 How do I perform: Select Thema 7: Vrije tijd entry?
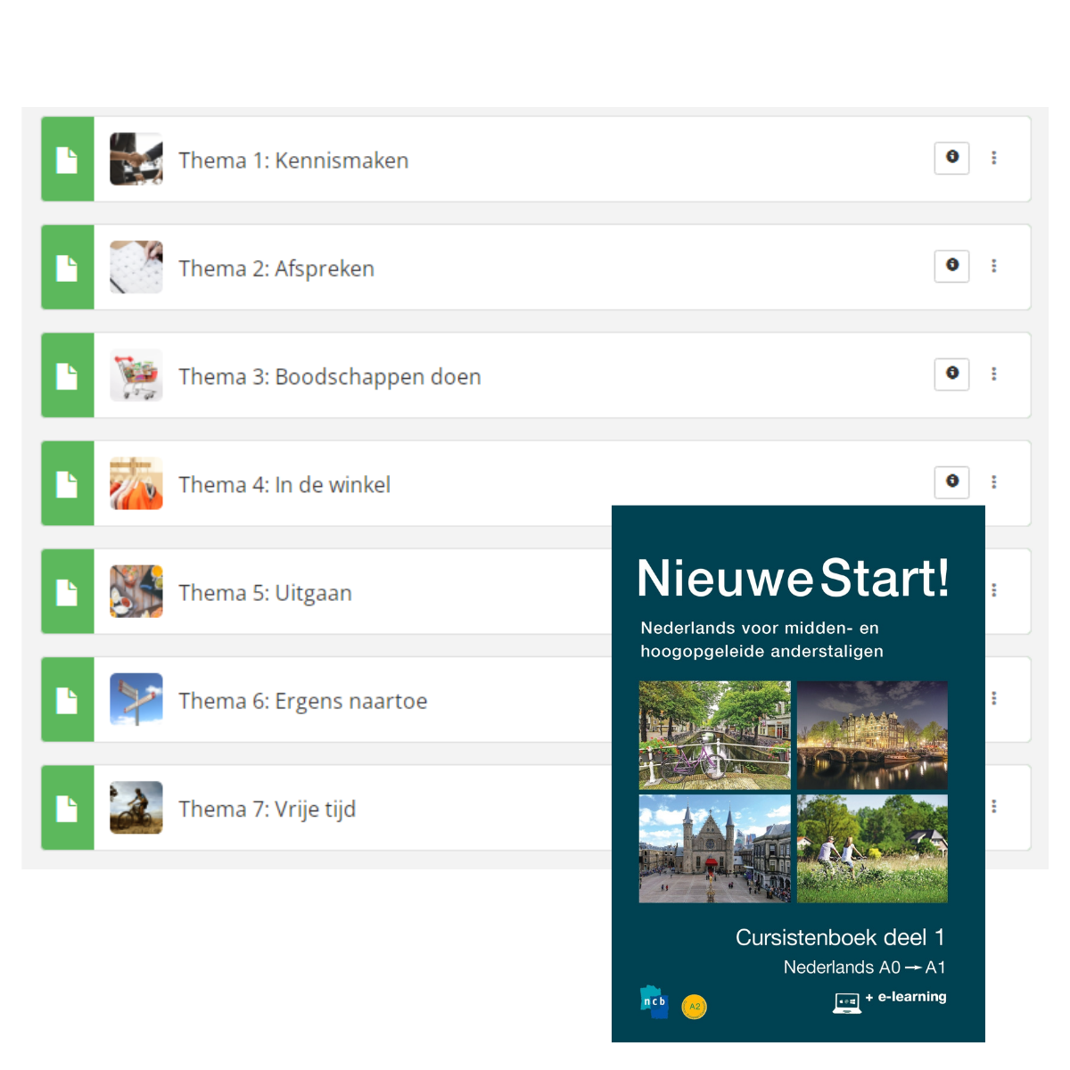(x=267, y=808)
